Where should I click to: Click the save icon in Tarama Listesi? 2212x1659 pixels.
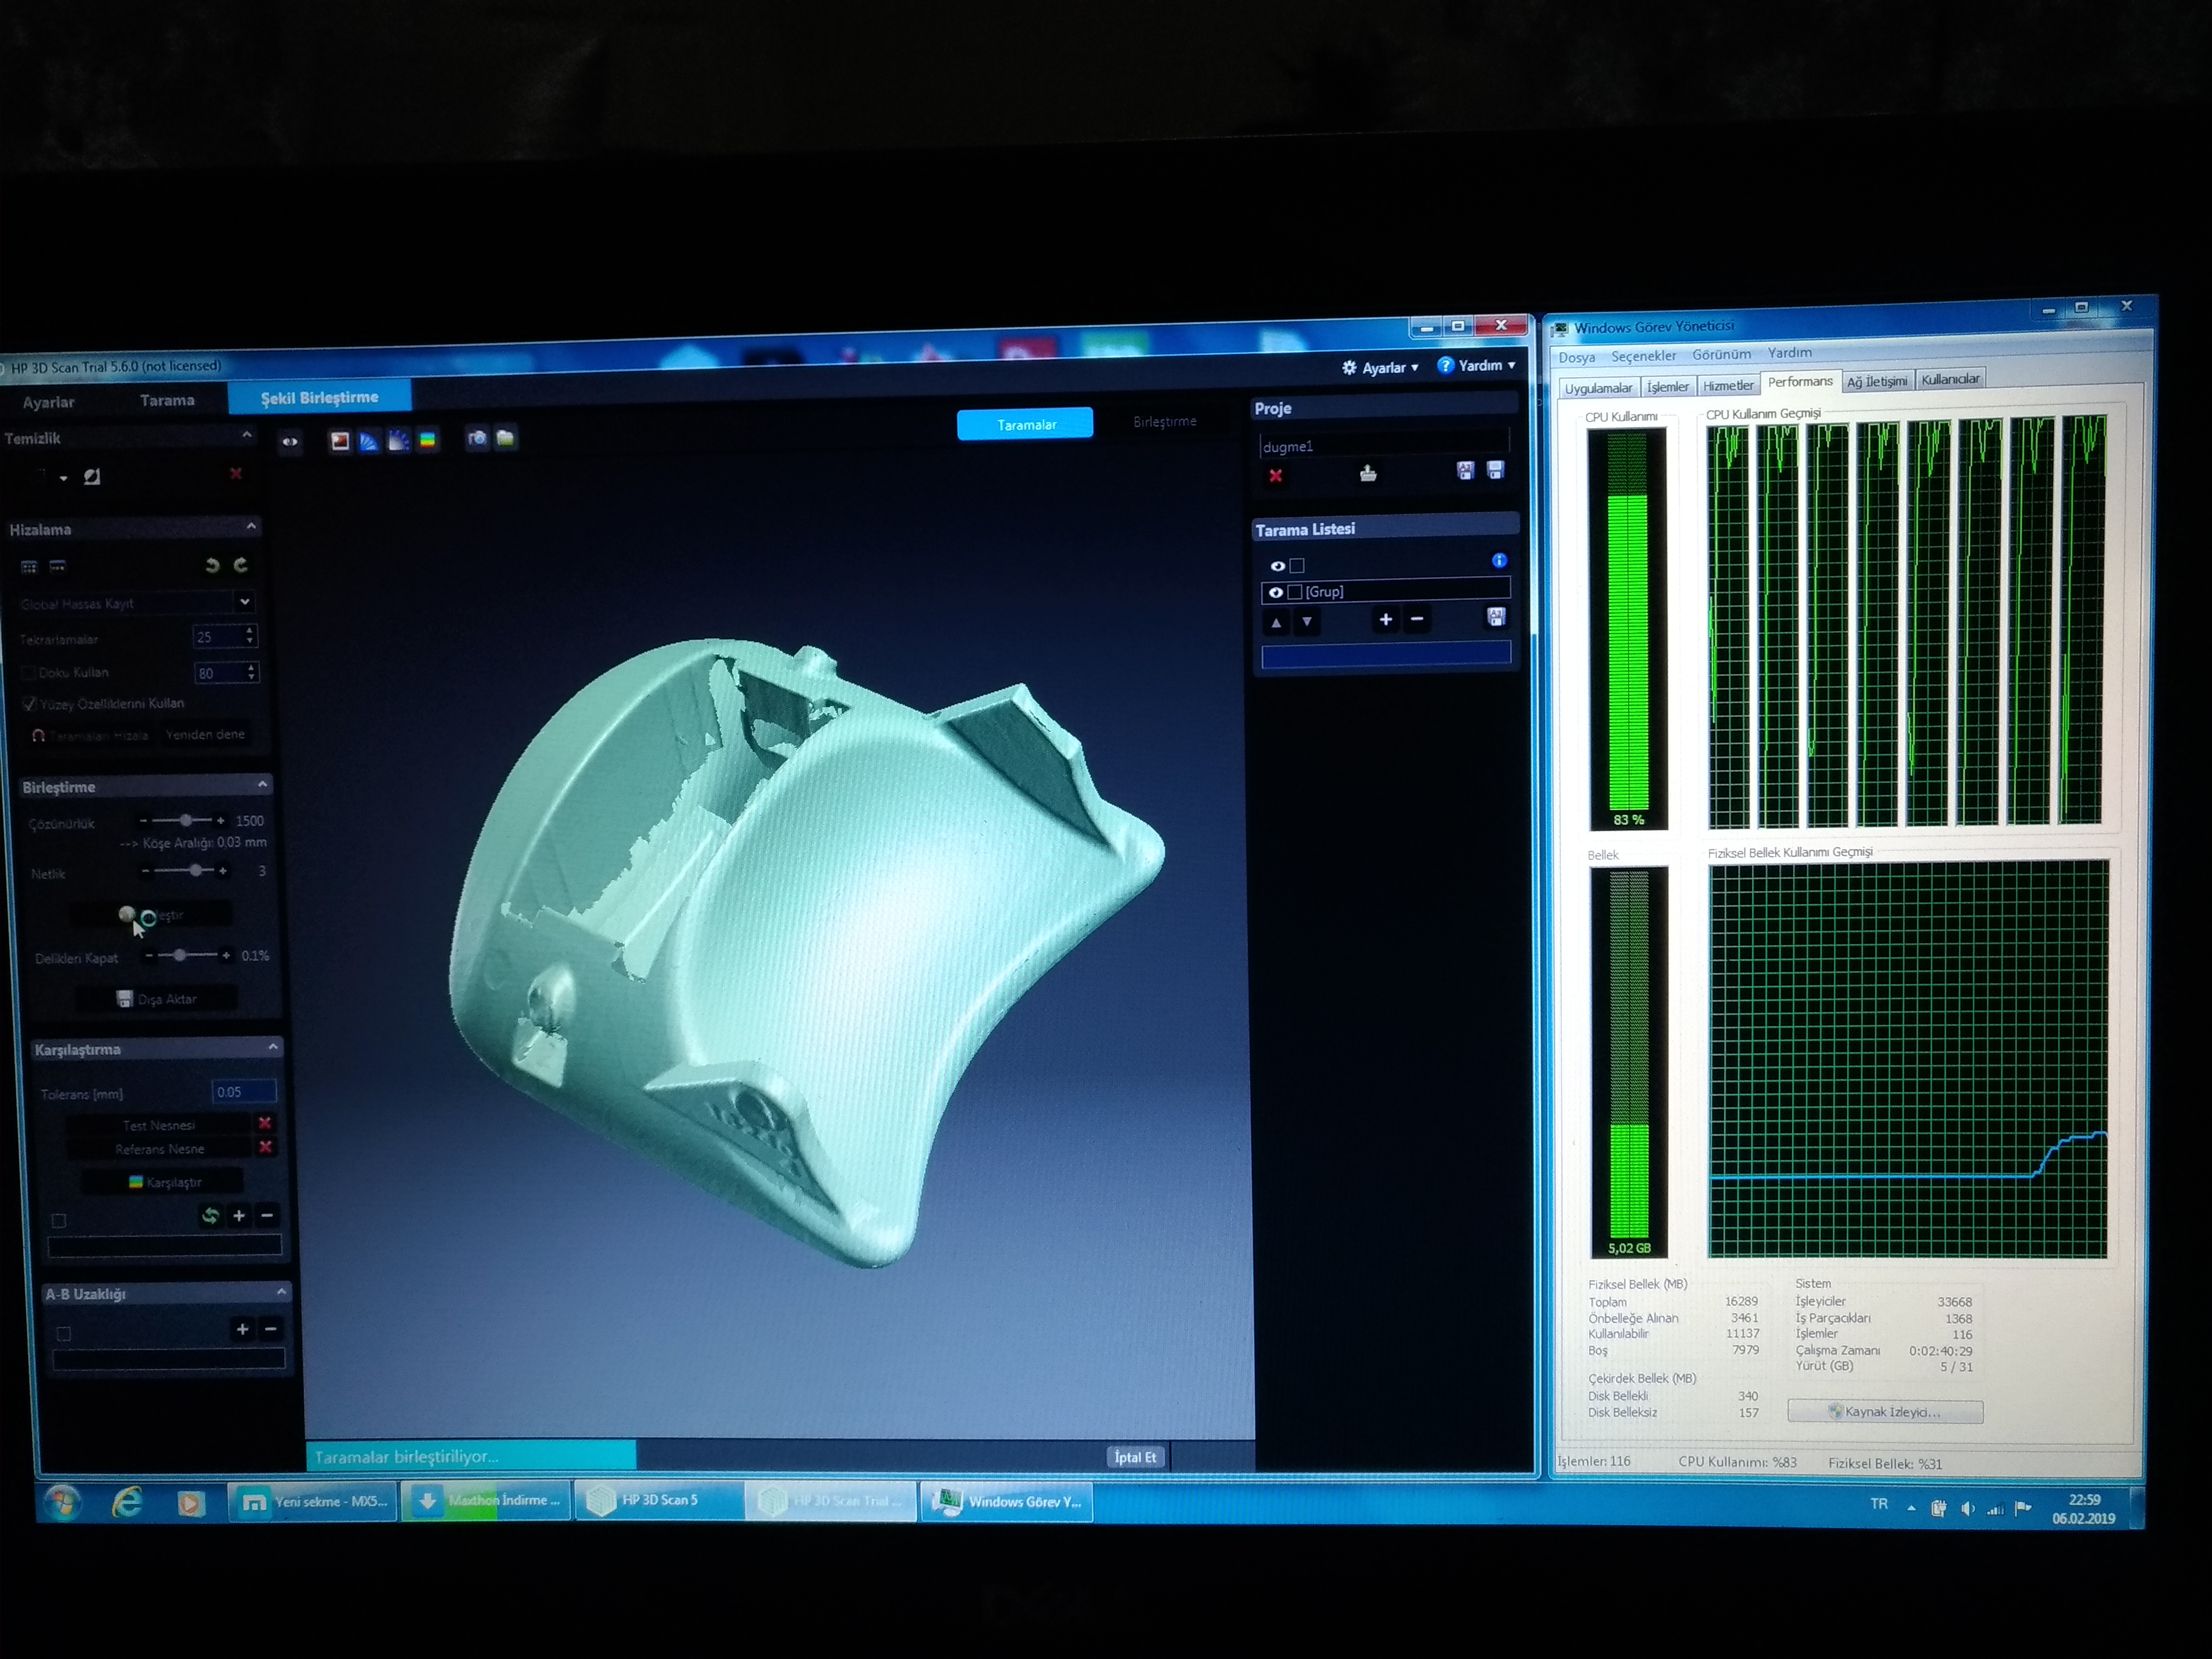[x=1496, y=617]
